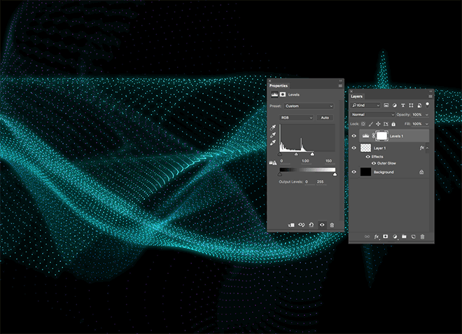
Task: Toggle lock transparent pixels
Action: point(363,124)
